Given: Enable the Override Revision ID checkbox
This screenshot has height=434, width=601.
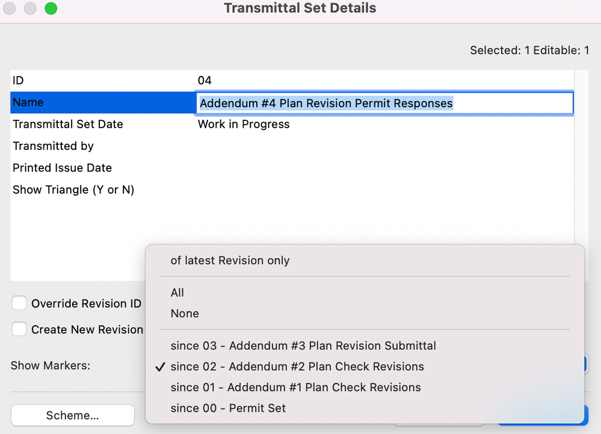Looking at the screenshot, I should point(19,303).
